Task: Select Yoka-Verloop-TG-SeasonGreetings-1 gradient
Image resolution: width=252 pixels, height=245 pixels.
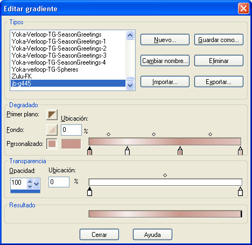Action: pyautogui.click(x=68, y=41)
